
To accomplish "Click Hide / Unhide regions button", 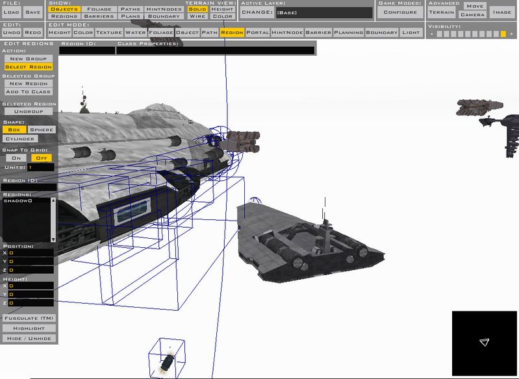I will click(x=29, y=338).
